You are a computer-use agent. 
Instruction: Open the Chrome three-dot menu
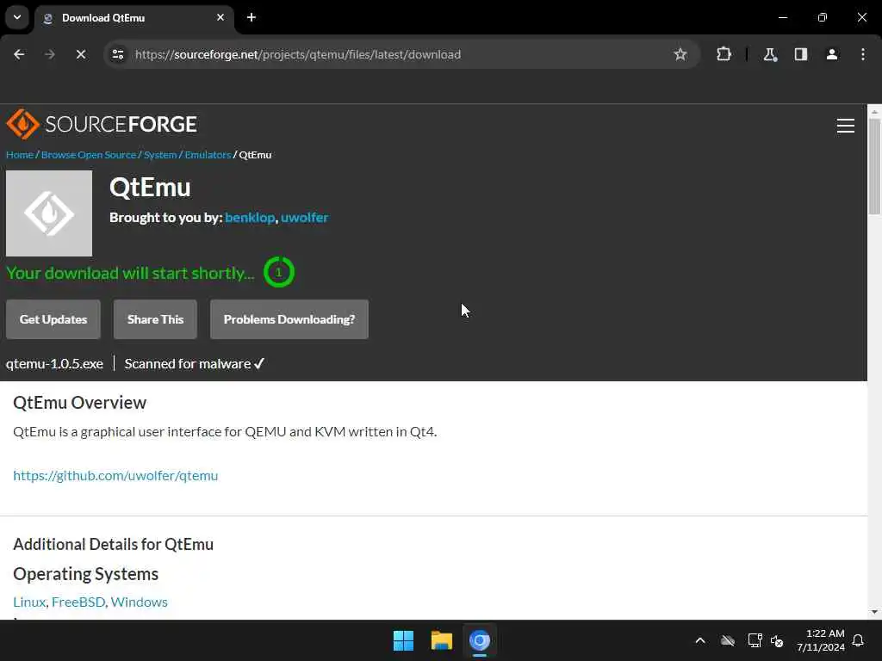[863, 54]
